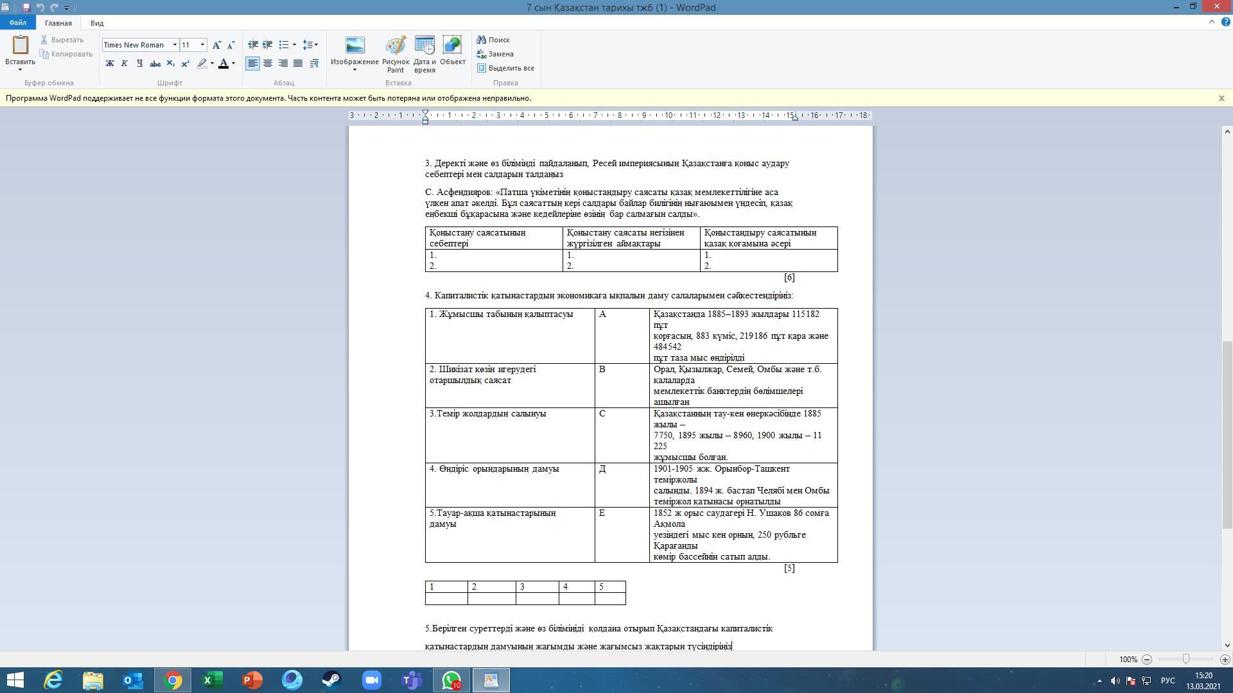Screen dimensions: 1233x693
Task: Apply the subscript formatting icon
Action: (170, 64)
